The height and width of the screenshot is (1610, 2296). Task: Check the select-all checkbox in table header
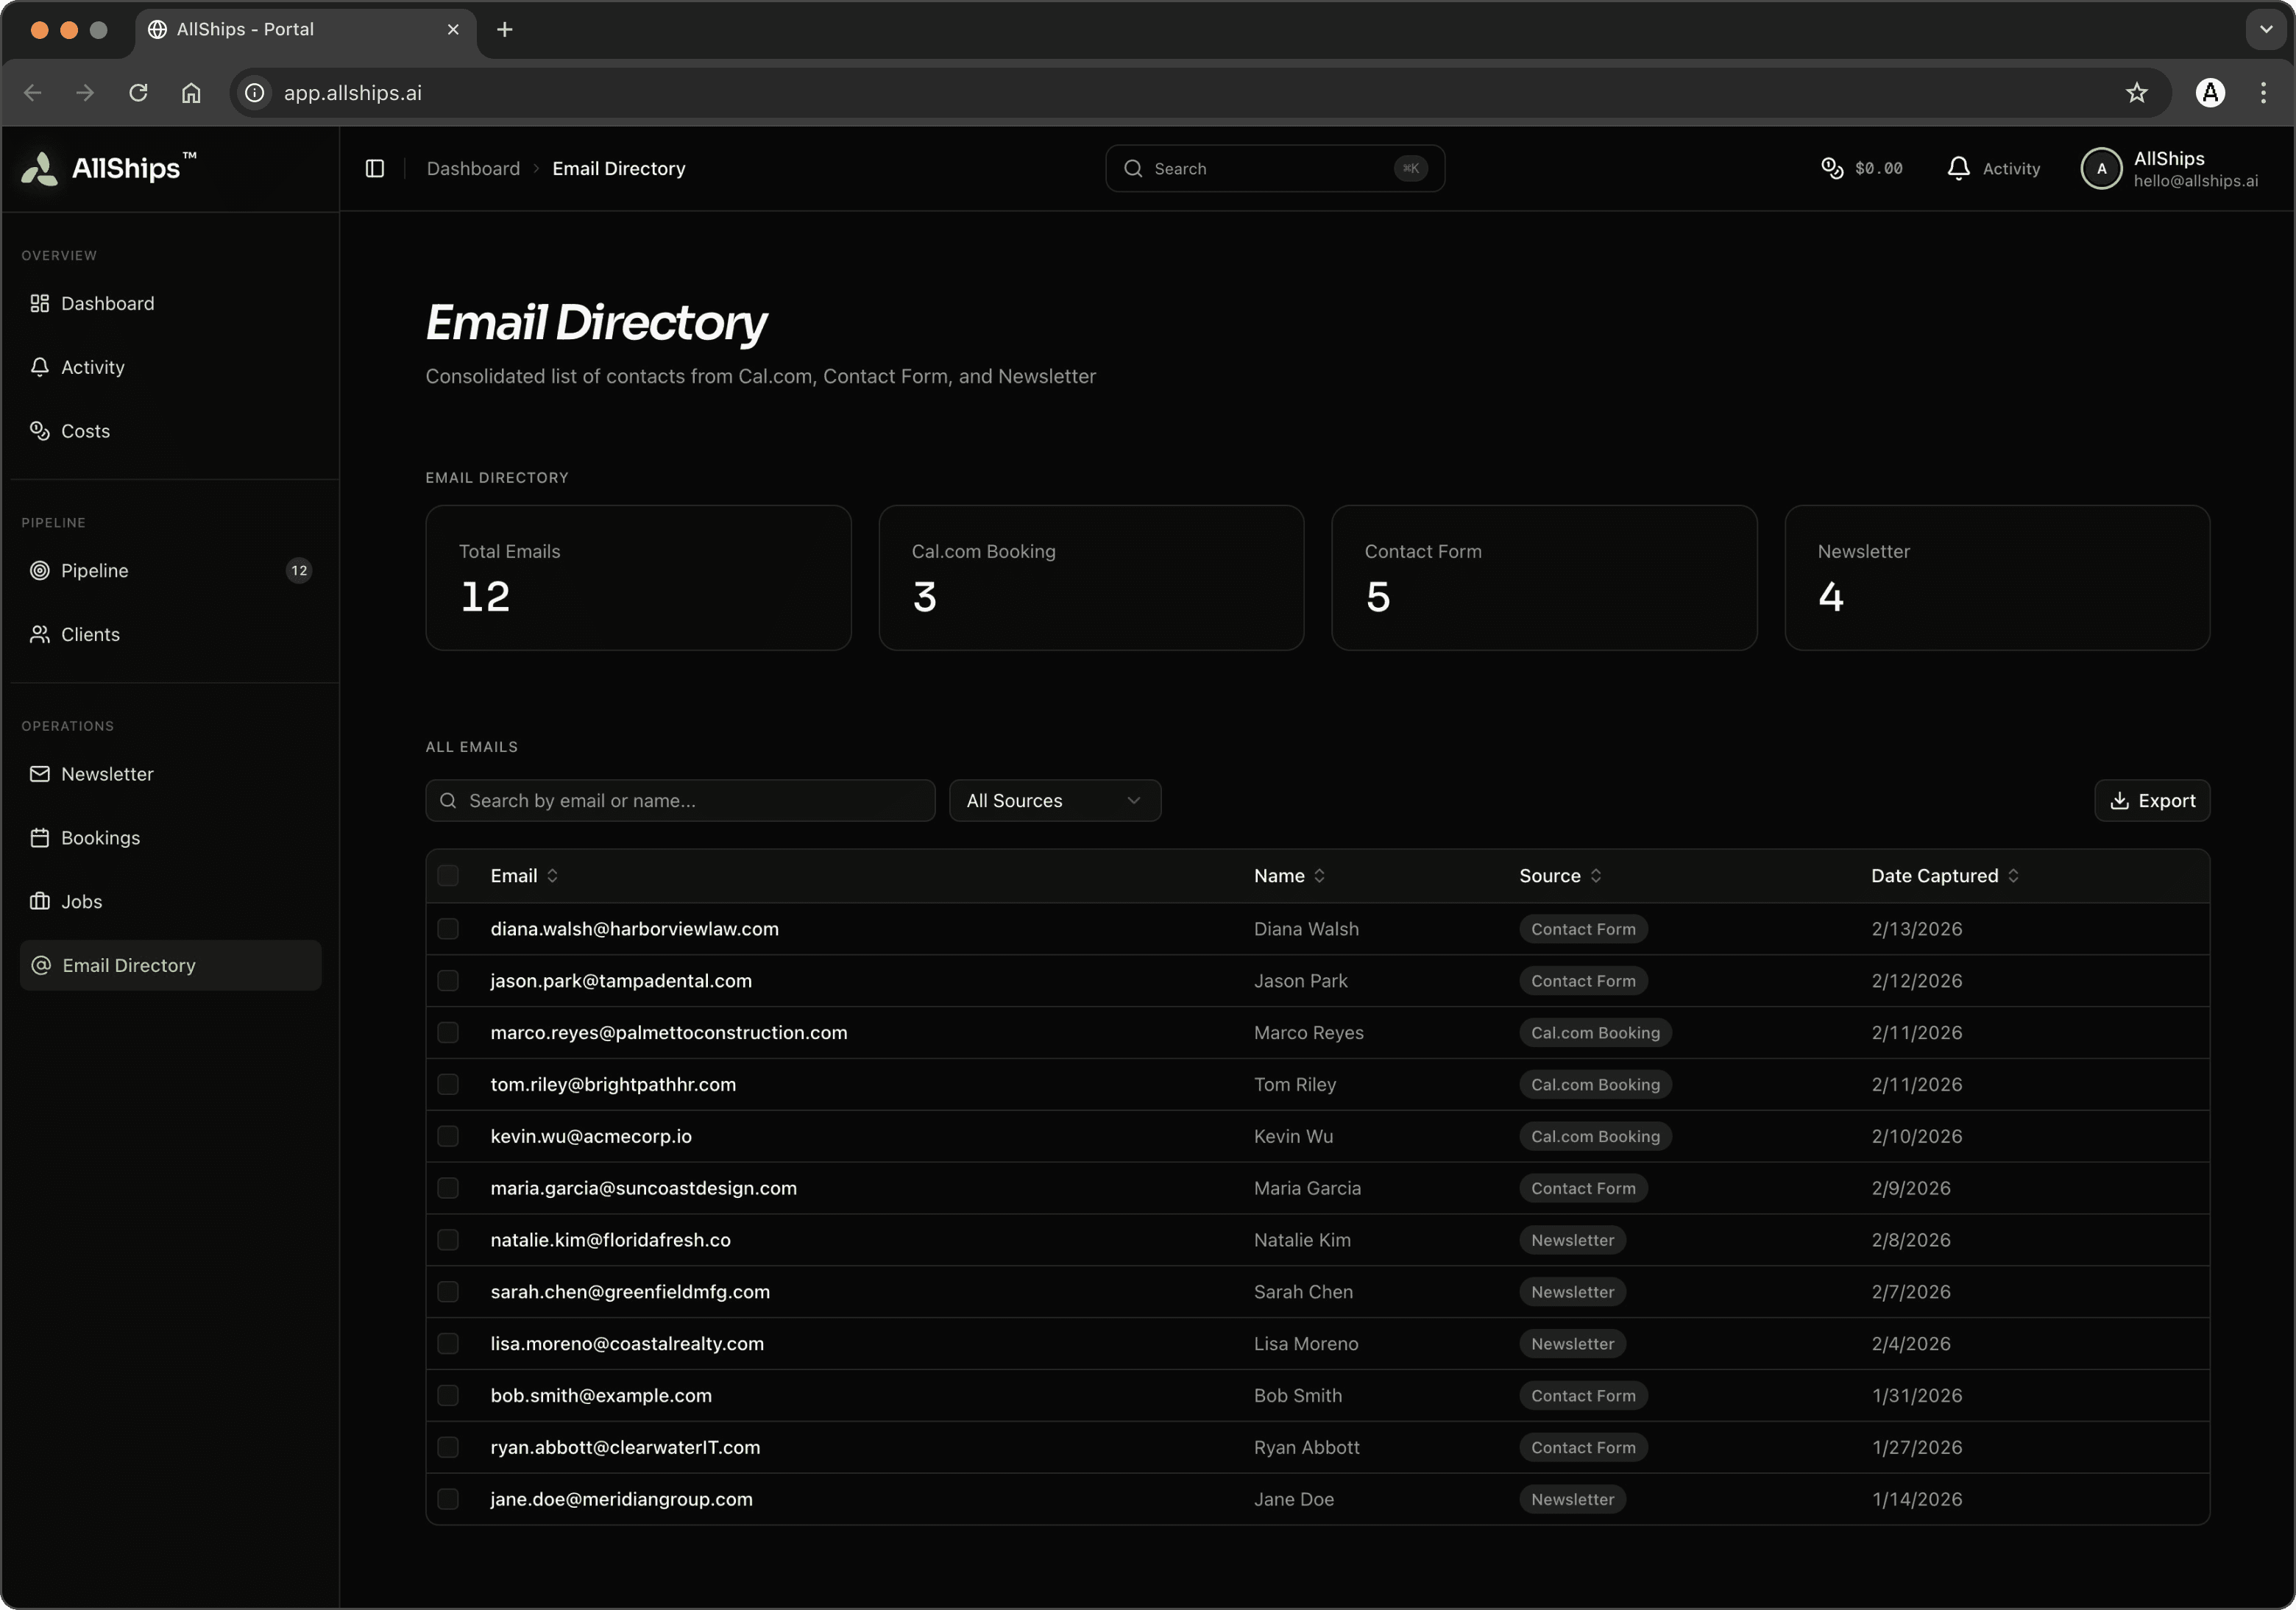point(448,876)
